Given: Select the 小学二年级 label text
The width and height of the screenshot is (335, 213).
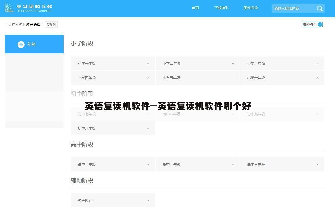Looking at the screenshot, I should pyautogui.click(x=171, y=63).
